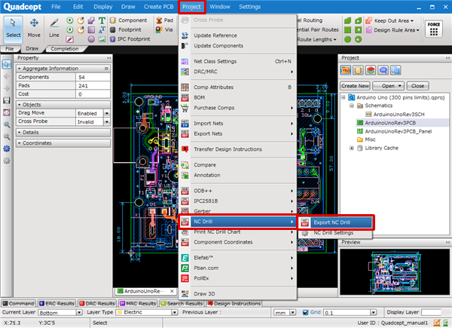This screenshot has width=452, height=328.
Task: Open the mm units dropdown
Action: click(292, 312)
